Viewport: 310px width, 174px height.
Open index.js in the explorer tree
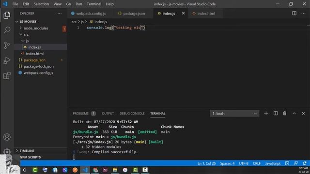[x=41, y=47]
